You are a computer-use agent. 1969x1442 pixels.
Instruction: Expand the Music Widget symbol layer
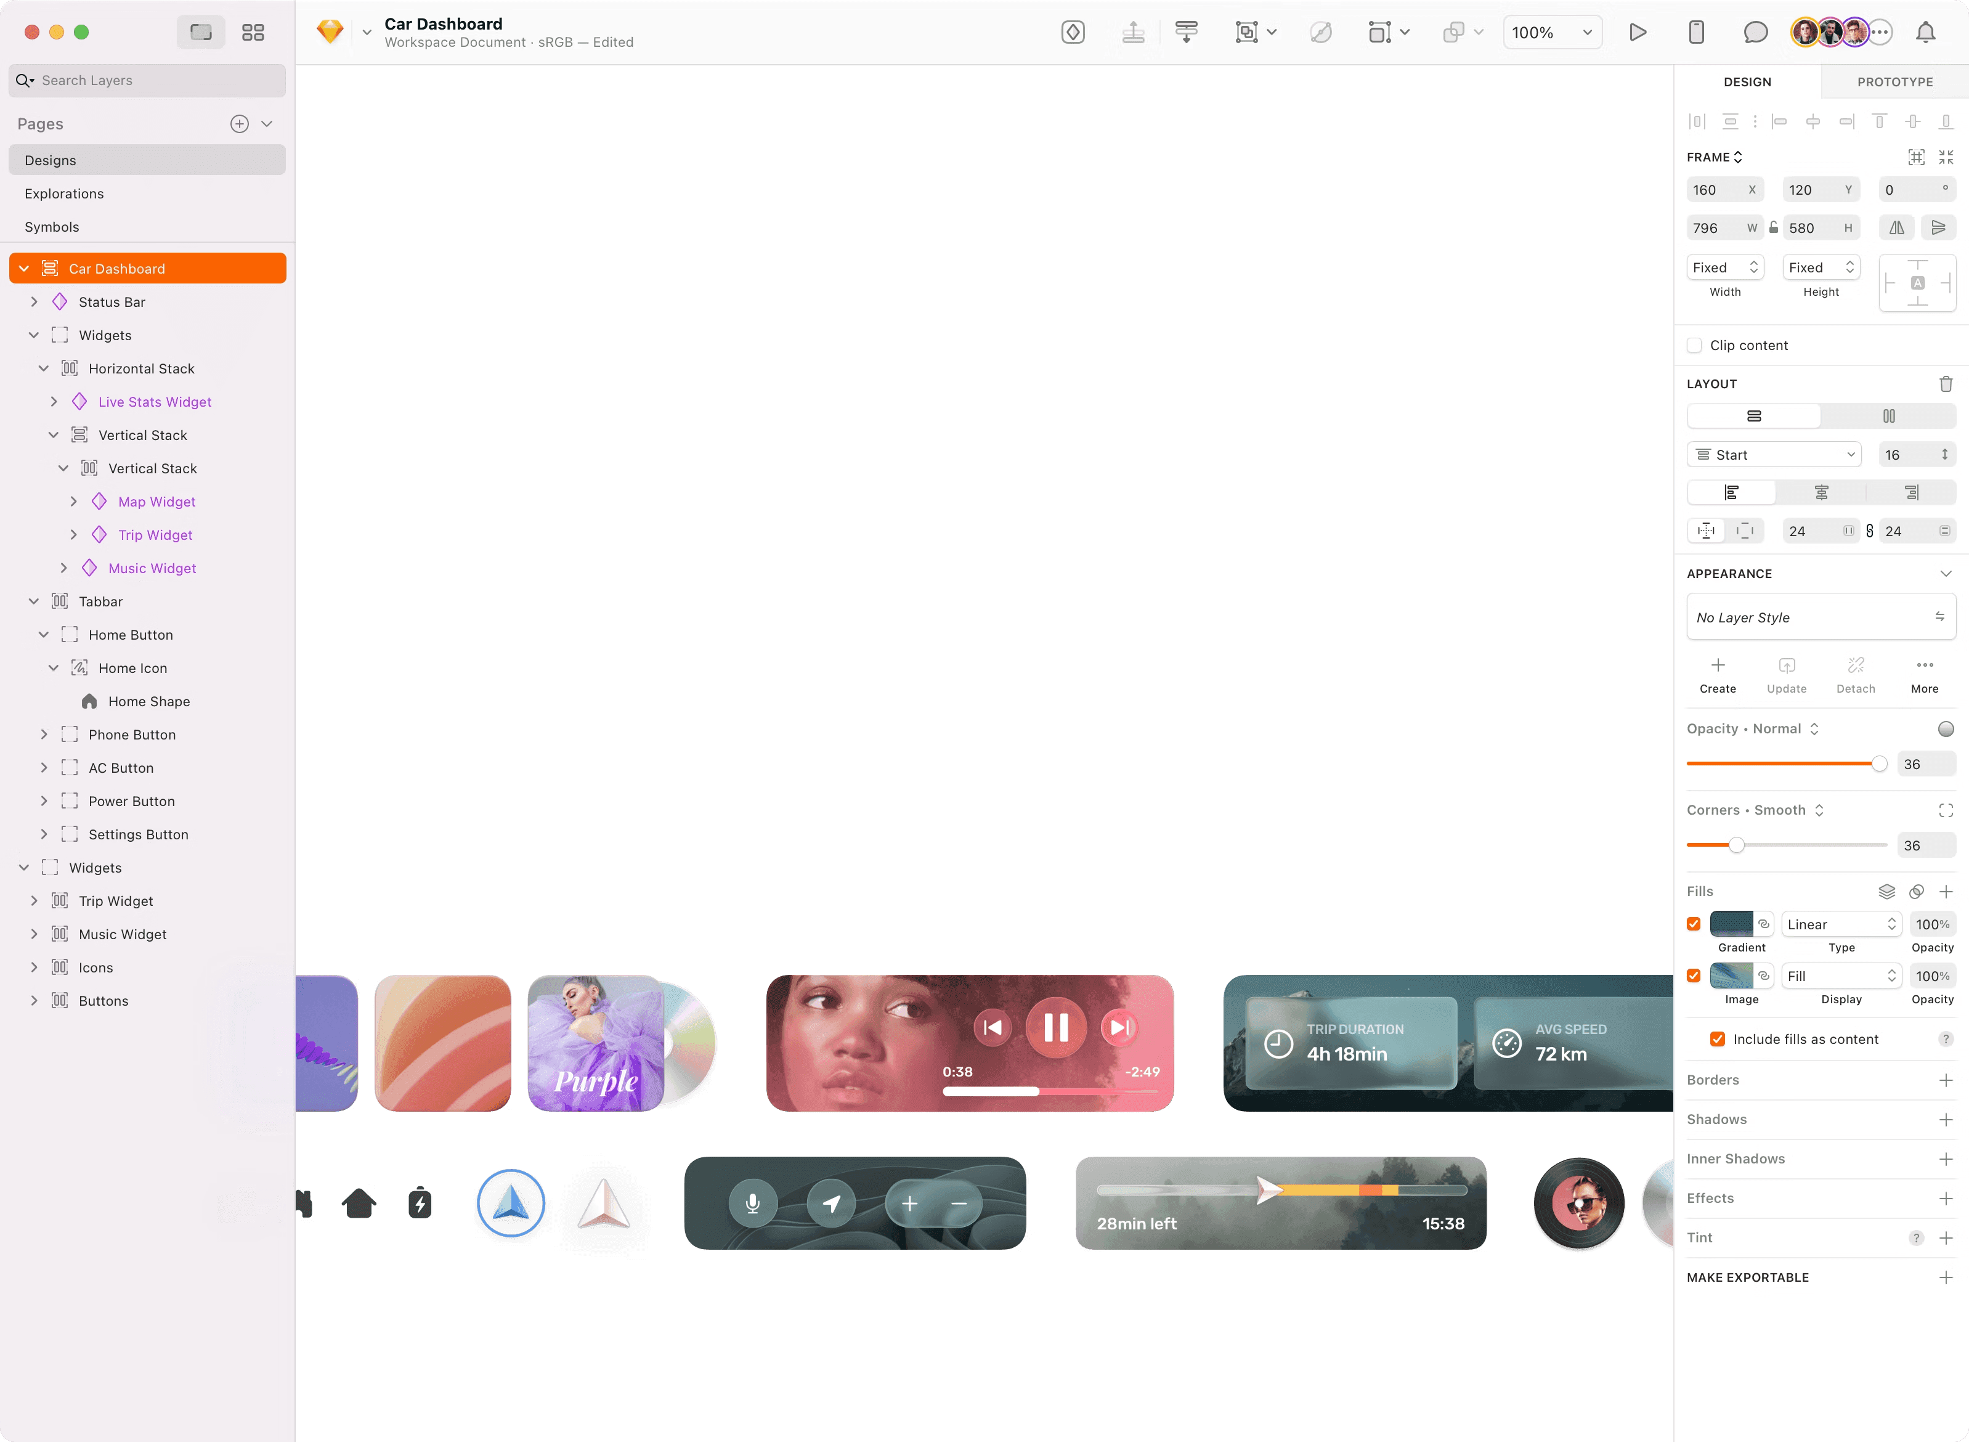(63, 568)
